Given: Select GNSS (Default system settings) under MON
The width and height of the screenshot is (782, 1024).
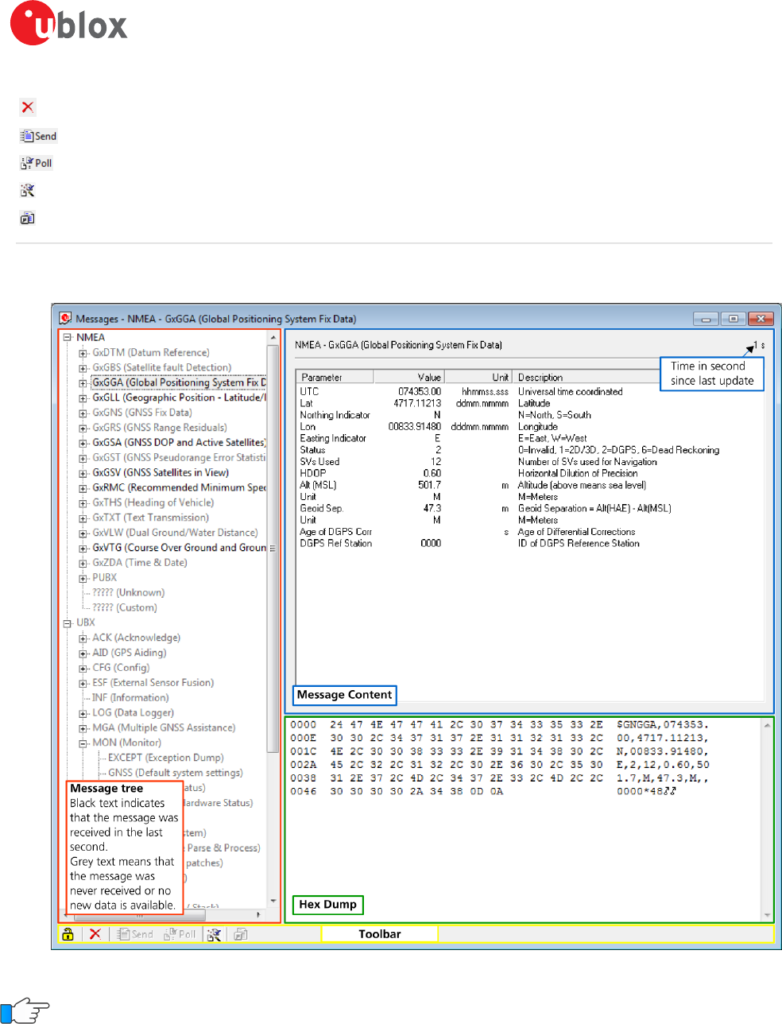Looking at the screenshot, I should point(176,773).
